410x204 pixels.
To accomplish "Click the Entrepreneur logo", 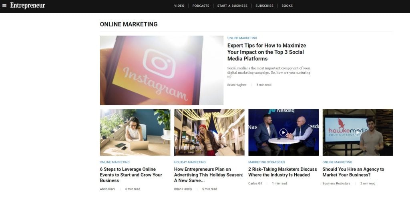I will click(x=28, y=6).
